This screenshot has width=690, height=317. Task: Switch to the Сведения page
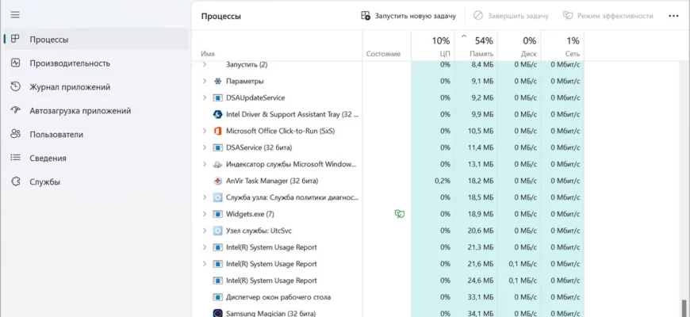tap(96, 158)
